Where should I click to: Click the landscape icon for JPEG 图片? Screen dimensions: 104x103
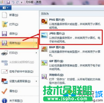[44, 35]
